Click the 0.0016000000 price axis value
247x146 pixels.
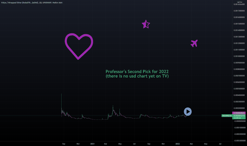pos(239,17)
